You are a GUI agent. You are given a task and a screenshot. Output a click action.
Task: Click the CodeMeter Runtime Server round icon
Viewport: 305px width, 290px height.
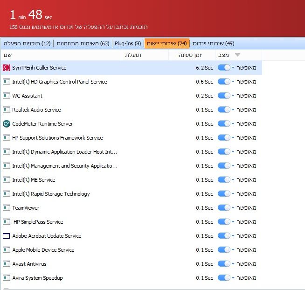pos(7,124)
